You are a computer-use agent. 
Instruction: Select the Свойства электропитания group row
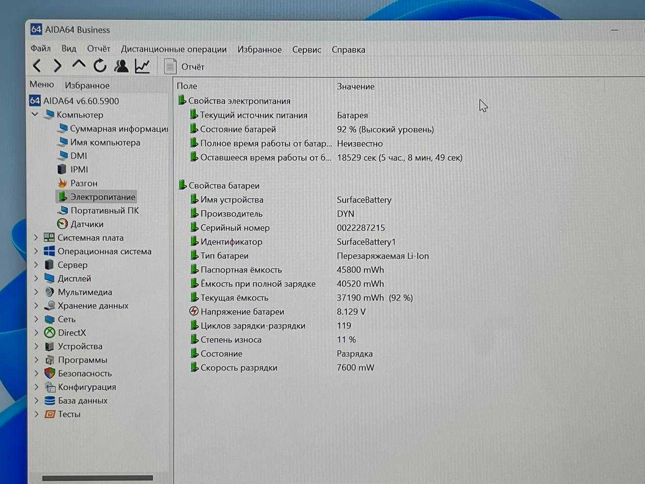234,101
